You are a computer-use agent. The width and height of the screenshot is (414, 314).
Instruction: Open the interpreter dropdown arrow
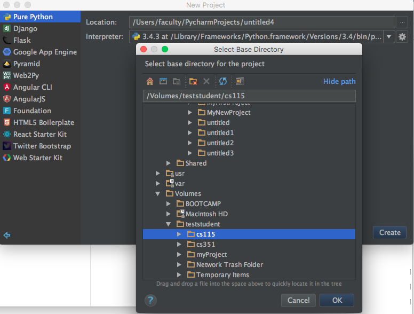coord(389,37)
